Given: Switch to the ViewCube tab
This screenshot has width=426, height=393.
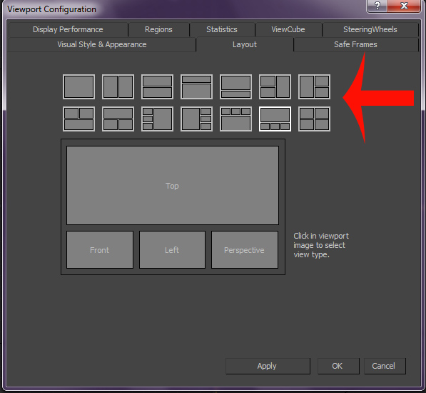Looking at the screenshot, I should [288, 29].
